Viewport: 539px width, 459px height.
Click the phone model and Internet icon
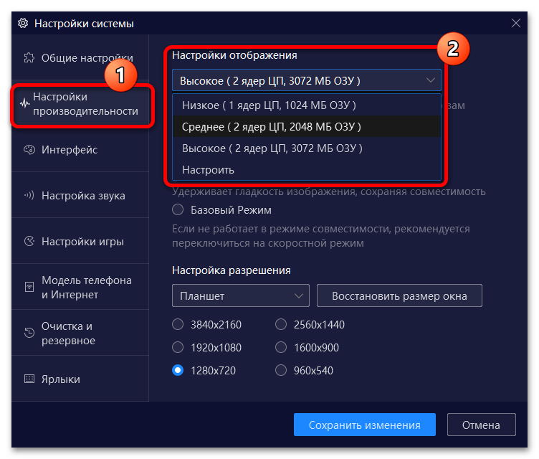coord(29,288)
